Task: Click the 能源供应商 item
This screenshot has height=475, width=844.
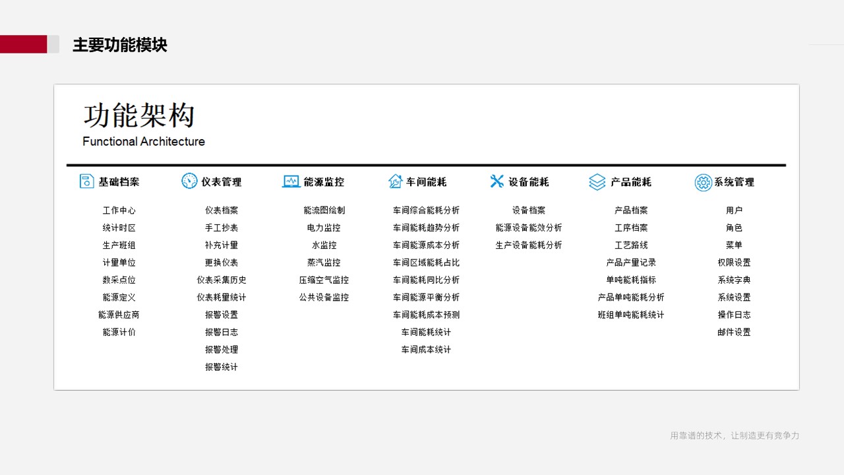Action: click(119, 315)
